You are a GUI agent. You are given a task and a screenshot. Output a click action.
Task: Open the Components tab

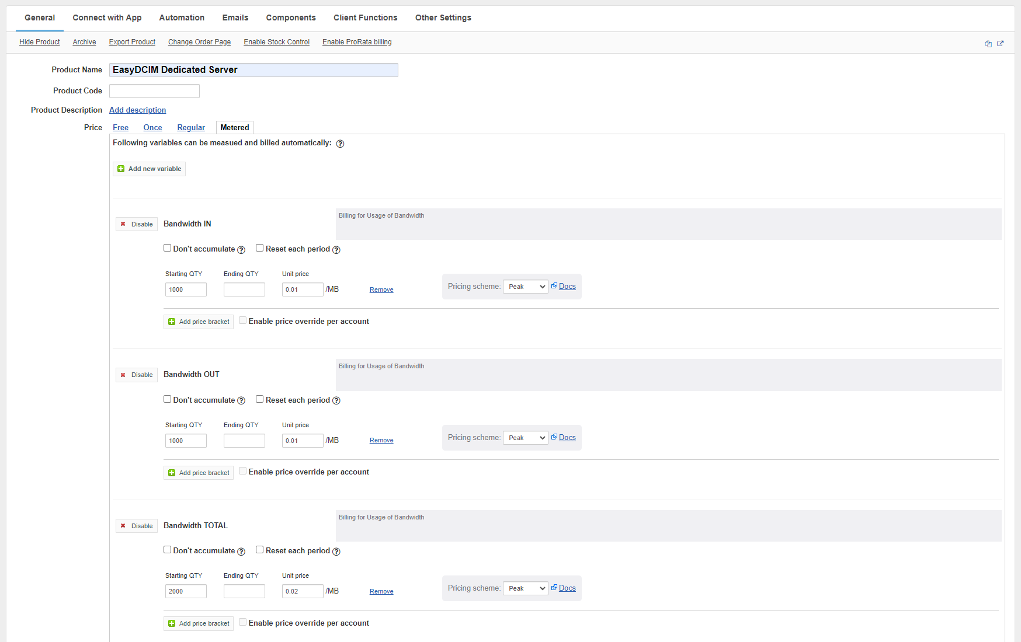[x=291, y=18]
